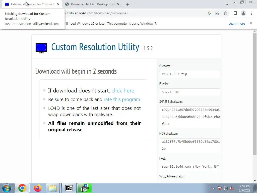Follow the rate this program link
Viewport: 257px width, 193px height.
click(x=122, y=100)
